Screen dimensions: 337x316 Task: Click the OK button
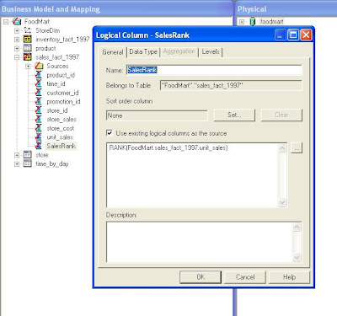pyautogui.click(x=201, y=277)
